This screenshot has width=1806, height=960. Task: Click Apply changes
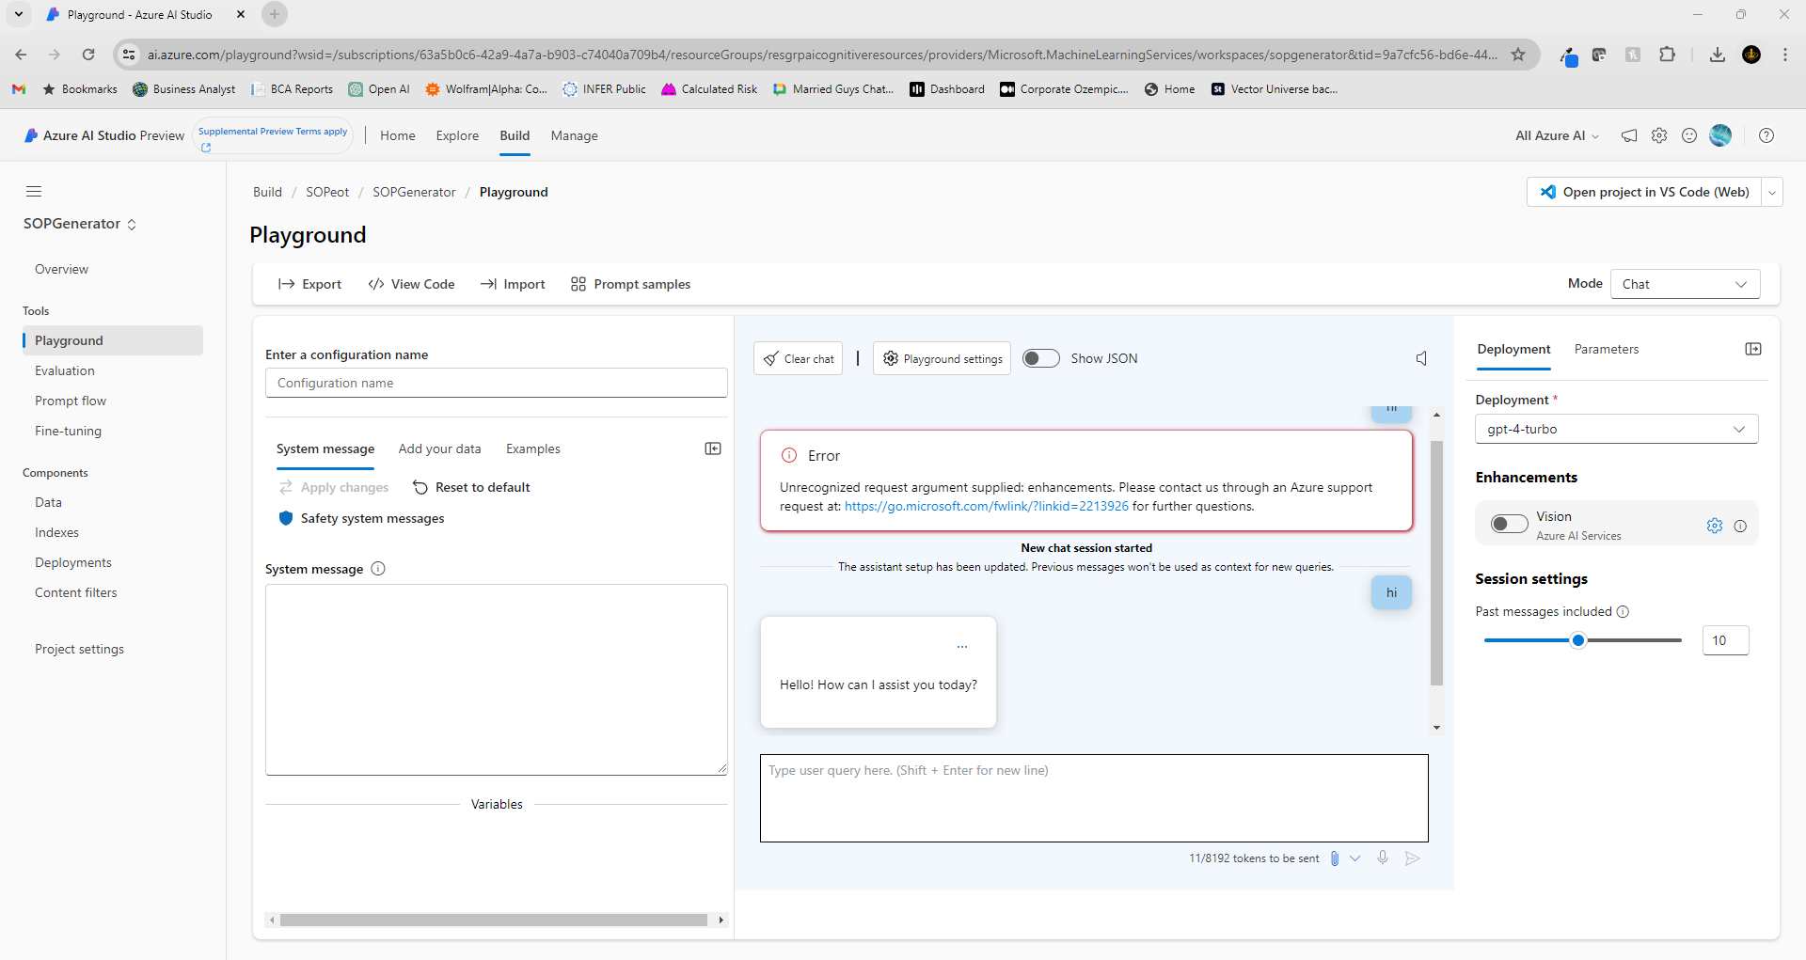point(334,487)
